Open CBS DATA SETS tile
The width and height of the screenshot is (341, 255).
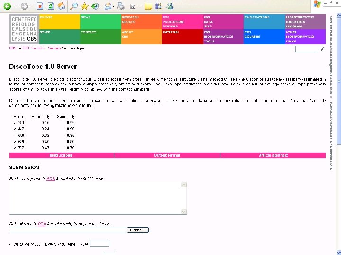pos(224,22)
